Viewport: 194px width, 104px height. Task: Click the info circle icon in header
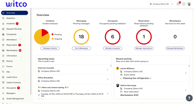tap(184, 4)
